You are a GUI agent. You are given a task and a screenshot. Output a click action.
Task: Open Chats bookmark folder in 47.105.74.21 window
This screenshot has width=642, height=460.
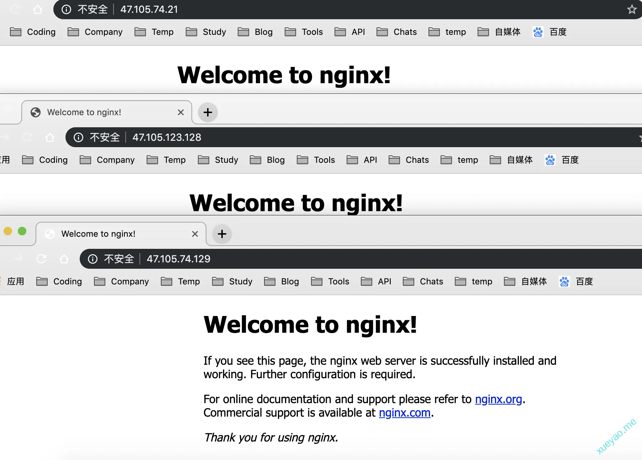point(397,32)
